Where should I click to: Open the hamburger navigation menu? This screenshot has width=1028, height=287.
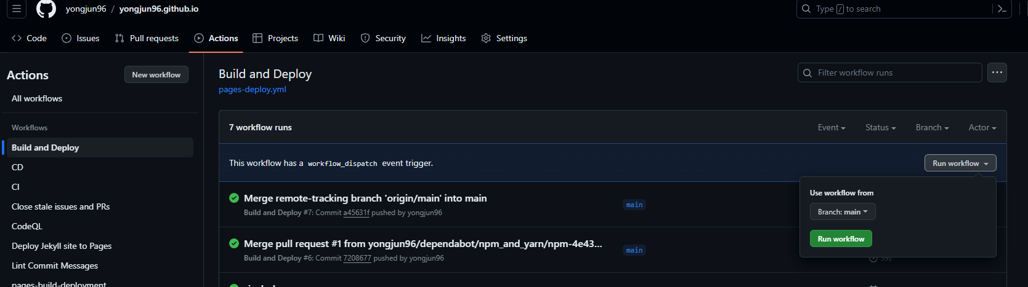[x=17, y=9]
